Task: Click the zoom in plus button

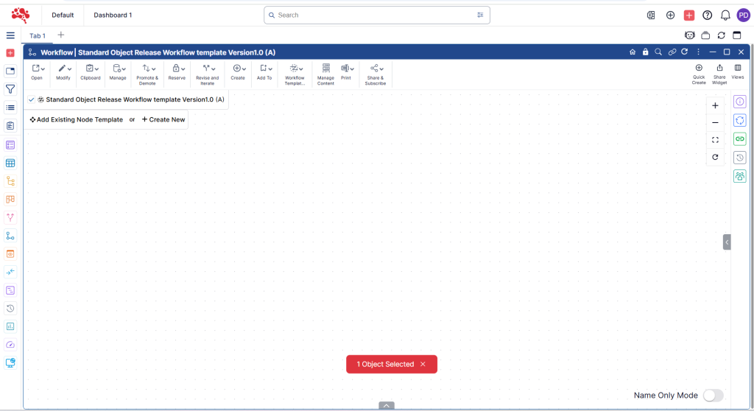Action: click(715, 105)
